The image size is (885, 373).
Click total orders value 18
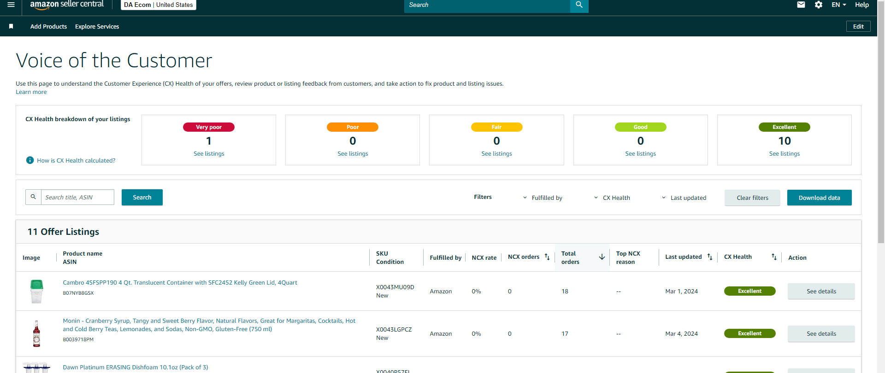(565, 291)
